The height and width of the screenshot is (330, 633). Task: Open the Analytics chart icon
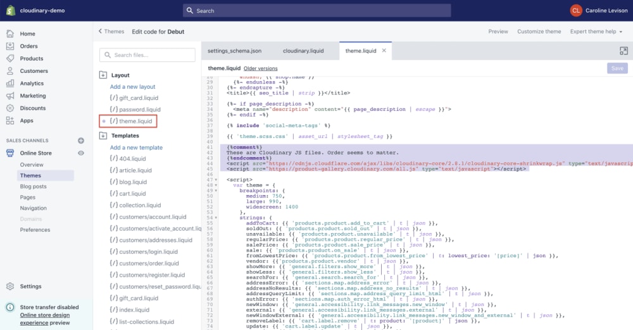[10, 83]
